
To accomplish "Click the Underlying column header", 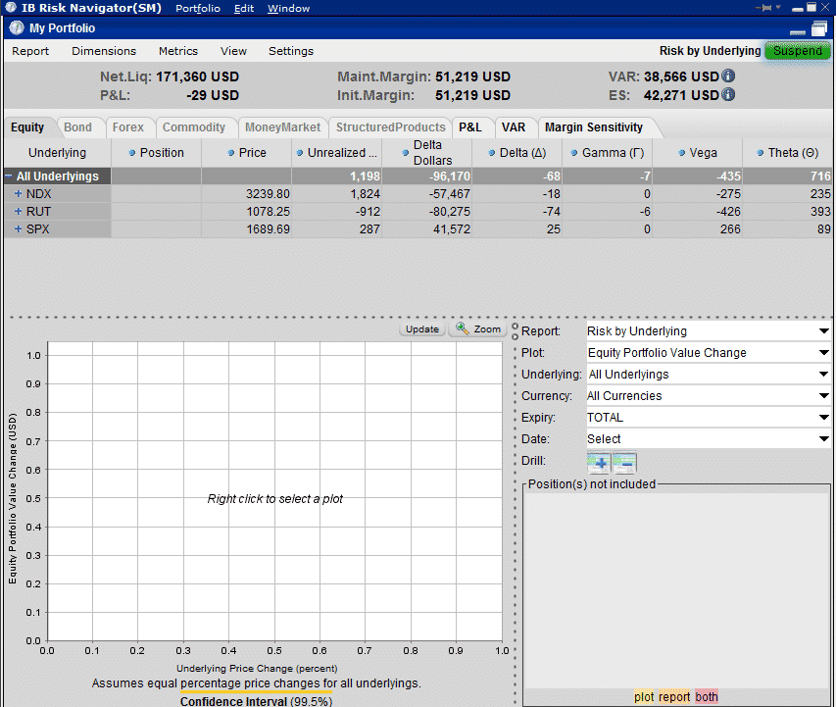I will click(57, 153).
